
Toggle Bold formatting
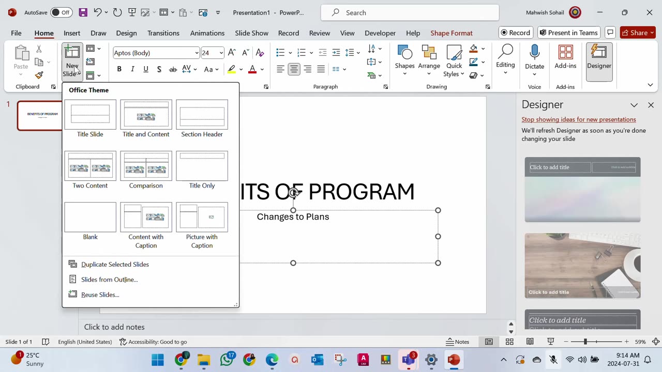(x=119, y=69)
